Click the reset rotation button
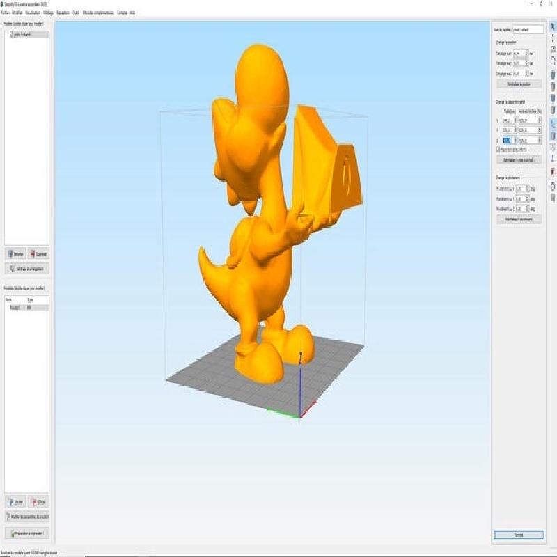This screenshot has width=557, height=557. (519, 219)
